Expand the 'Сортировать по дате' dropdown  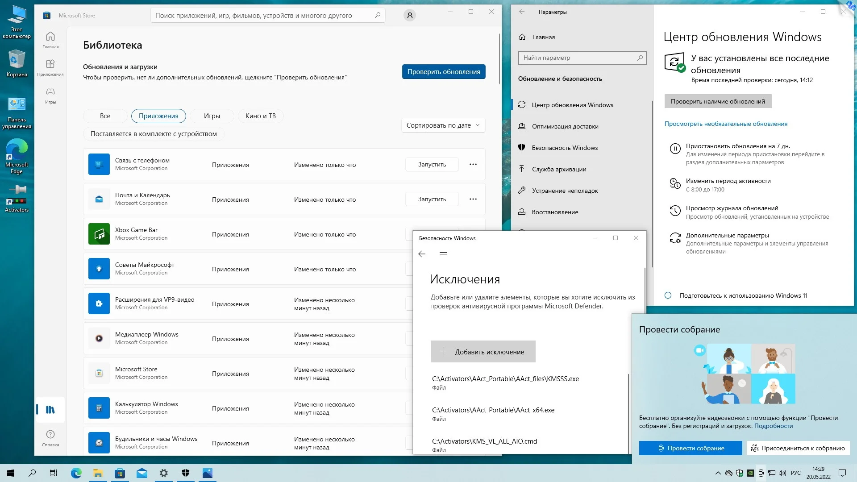[x=442, y=125]
